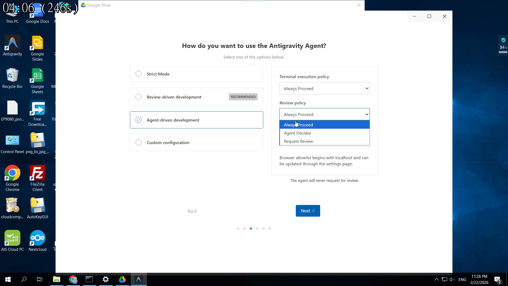Click the fourth pagination dot

point(257,229)
